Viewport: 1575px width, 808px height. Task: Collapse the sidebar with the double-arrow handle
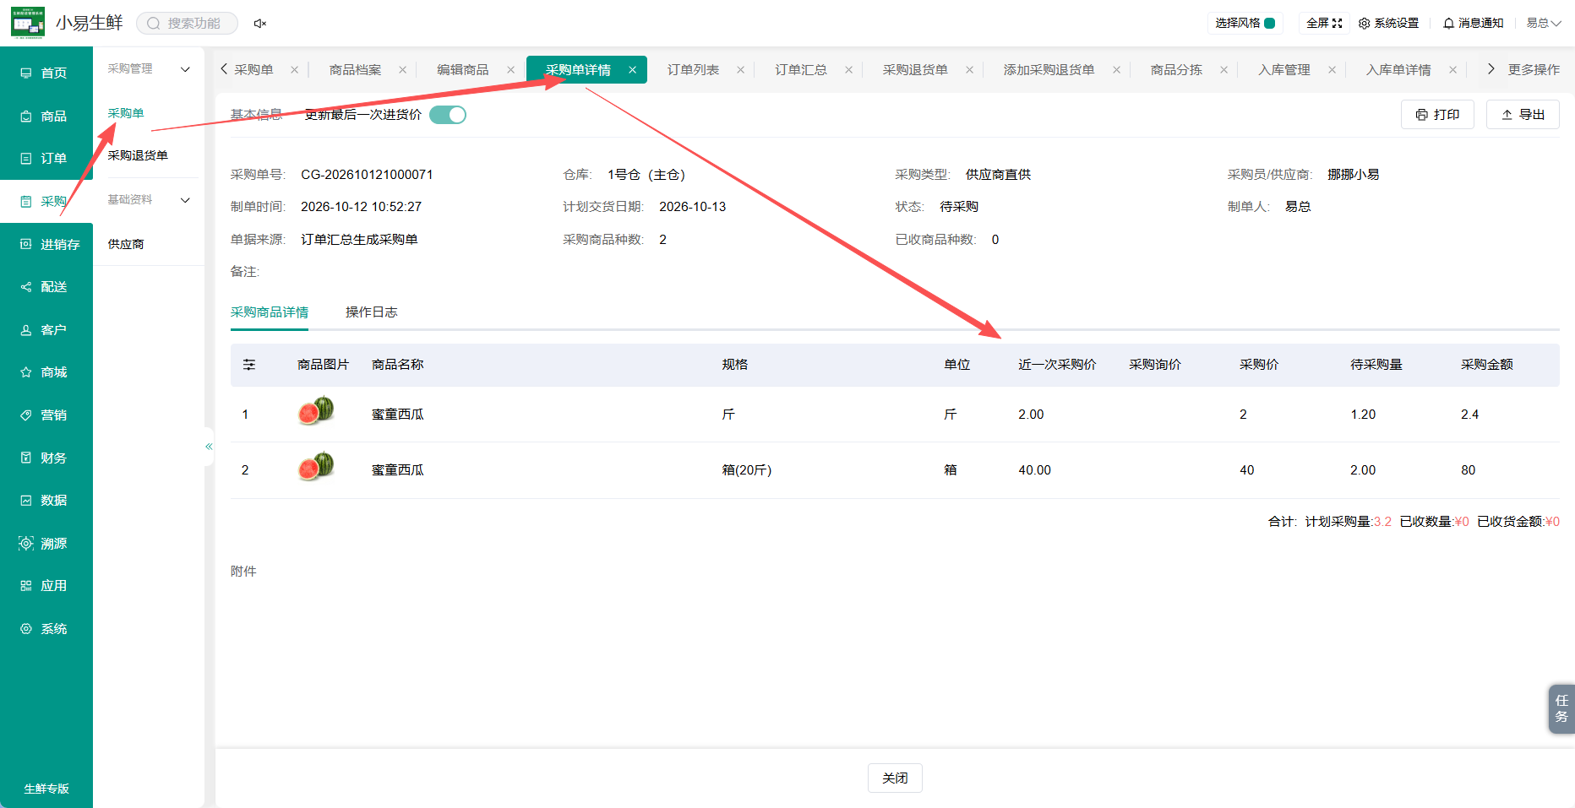coord(209,447)
